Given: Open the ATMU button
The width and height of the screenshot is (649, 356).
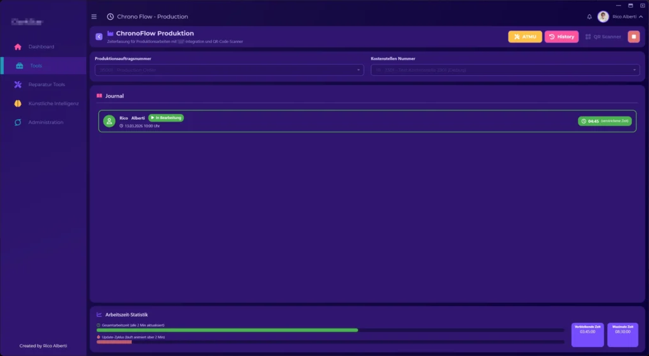Looking at the screenshot, I should point(525,37).
